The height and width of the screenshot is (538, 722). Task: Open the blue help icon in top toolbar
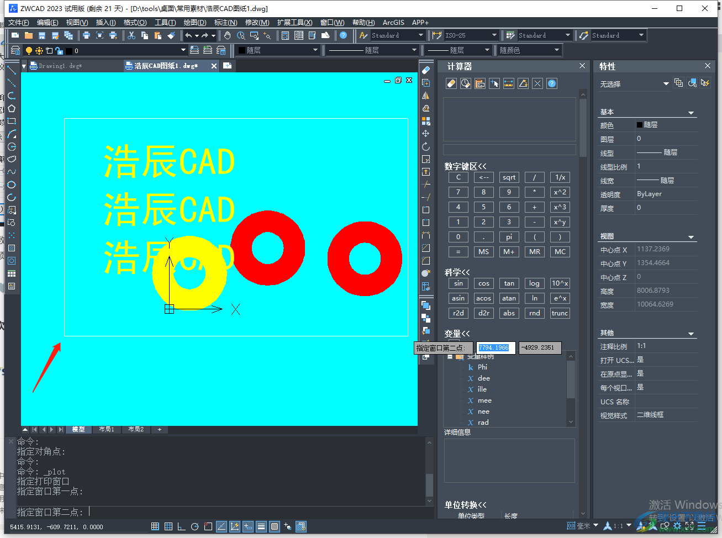344,35
